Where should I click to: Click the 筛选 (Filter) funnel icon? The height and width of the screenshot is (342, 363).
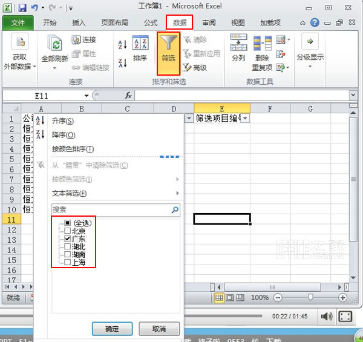coord(168,46)
